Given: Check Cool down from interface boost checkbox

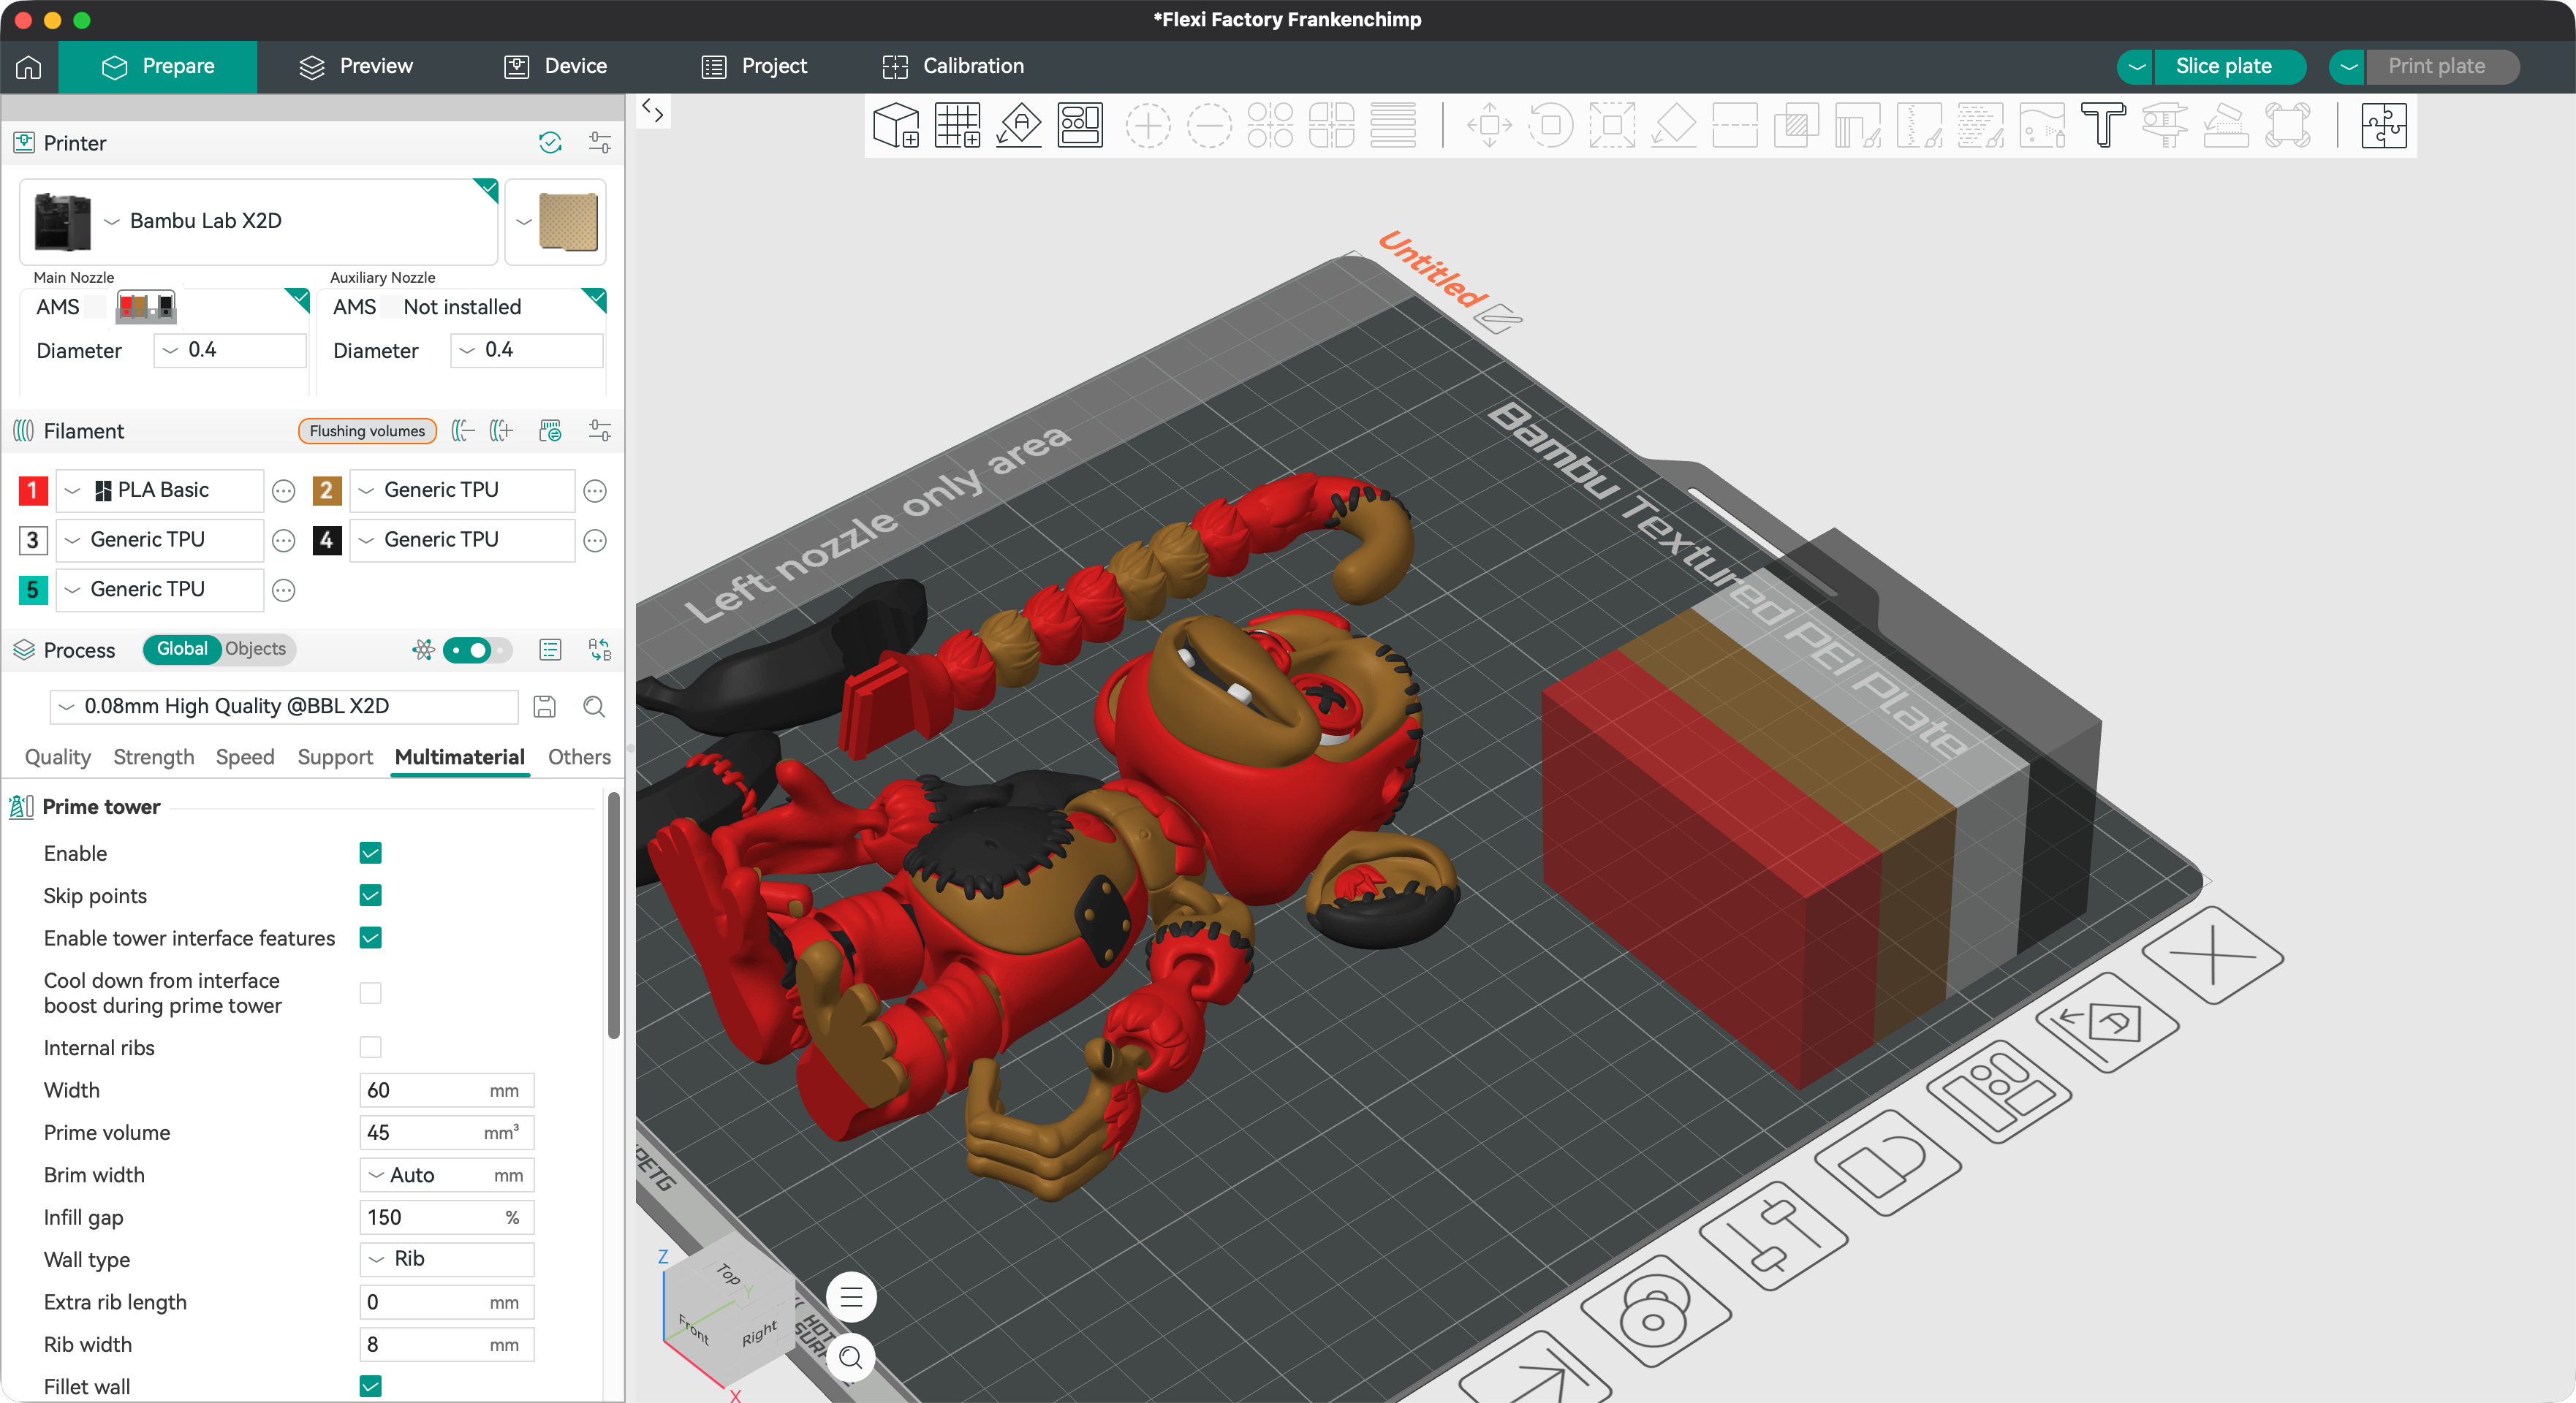Looking at the screenshot, I should pyautogui.click(x=370, y=993).
